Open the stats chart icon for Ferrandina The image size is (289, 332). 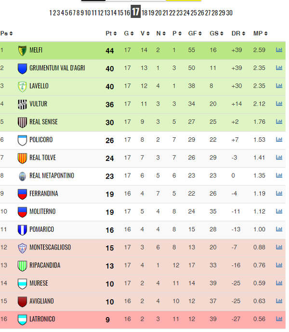[279, 193]
